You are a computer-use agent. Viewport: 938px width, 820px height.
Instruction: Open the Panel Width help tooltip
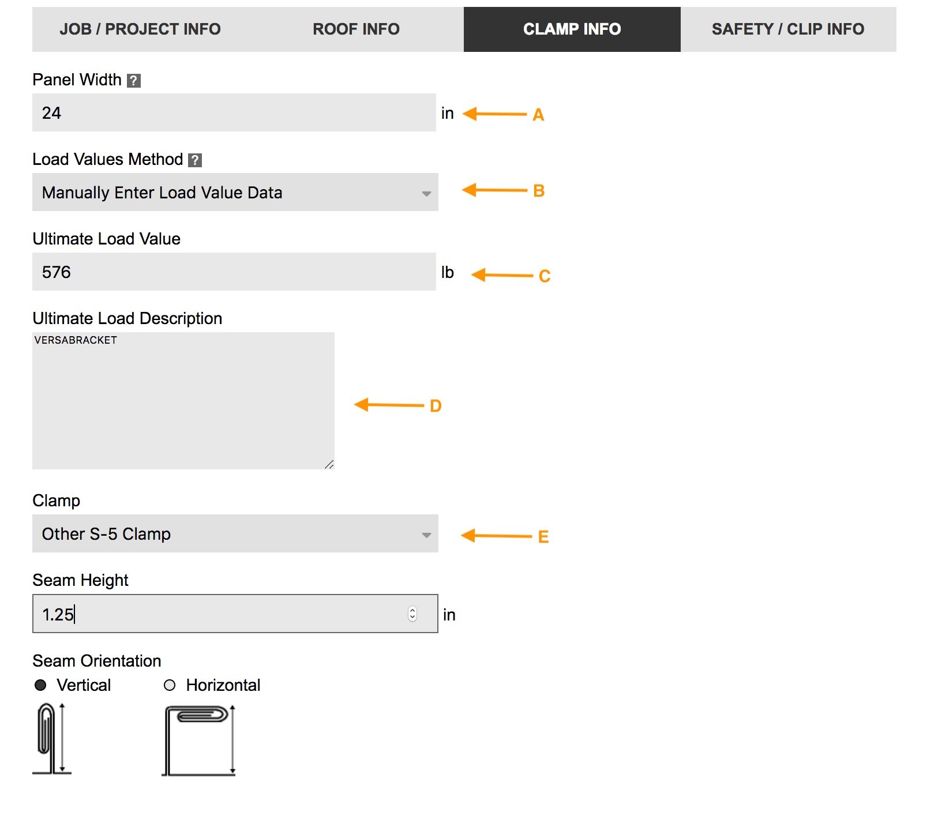pyautogui.click(x=135, y=80)
